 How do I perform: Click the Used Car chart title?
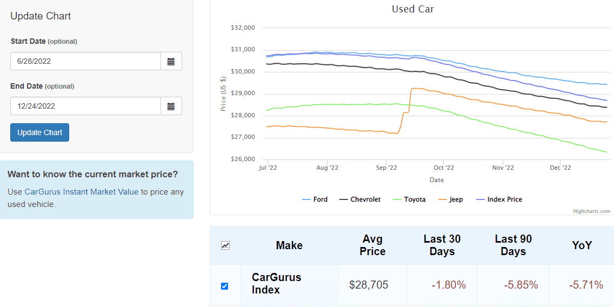click(x=413, y=9)
